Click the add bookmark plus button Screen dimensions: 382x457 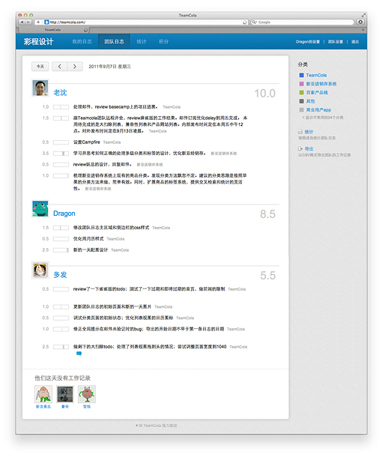[38, 22]
